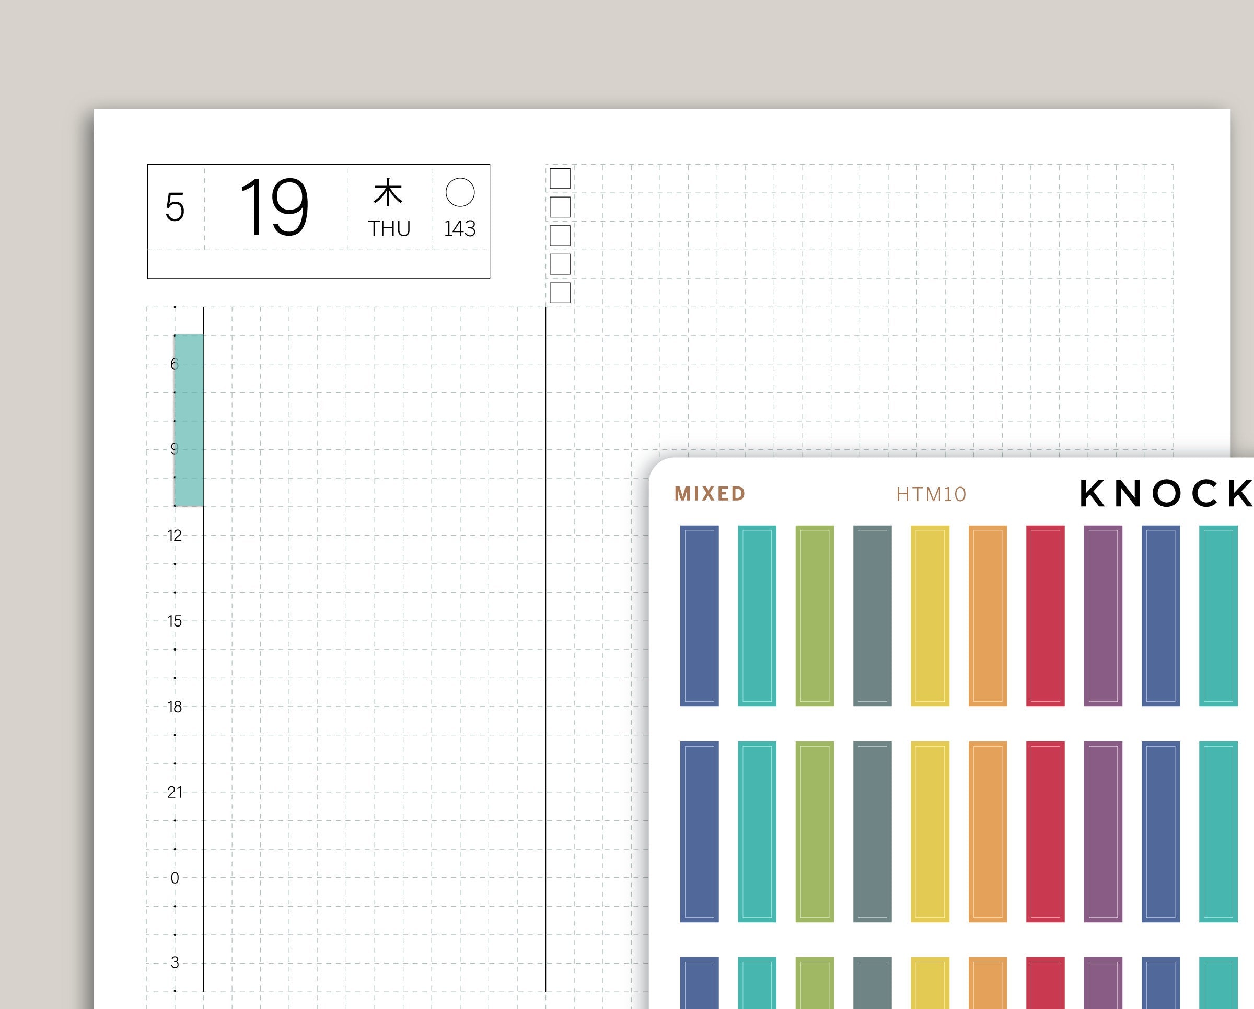Click the 木 weekday kanji symbol
Screen dimensions: 1254x1009
pyautogui.click(x=388, y=193)
